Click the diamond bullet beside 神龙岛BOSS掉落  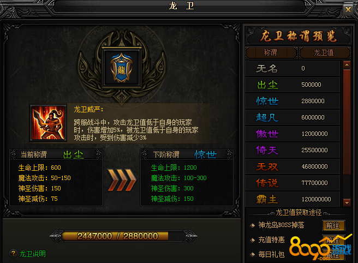252,225
